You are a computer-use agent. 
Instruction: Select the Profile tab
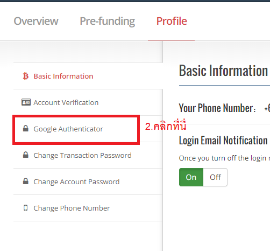tap(172, 21)
